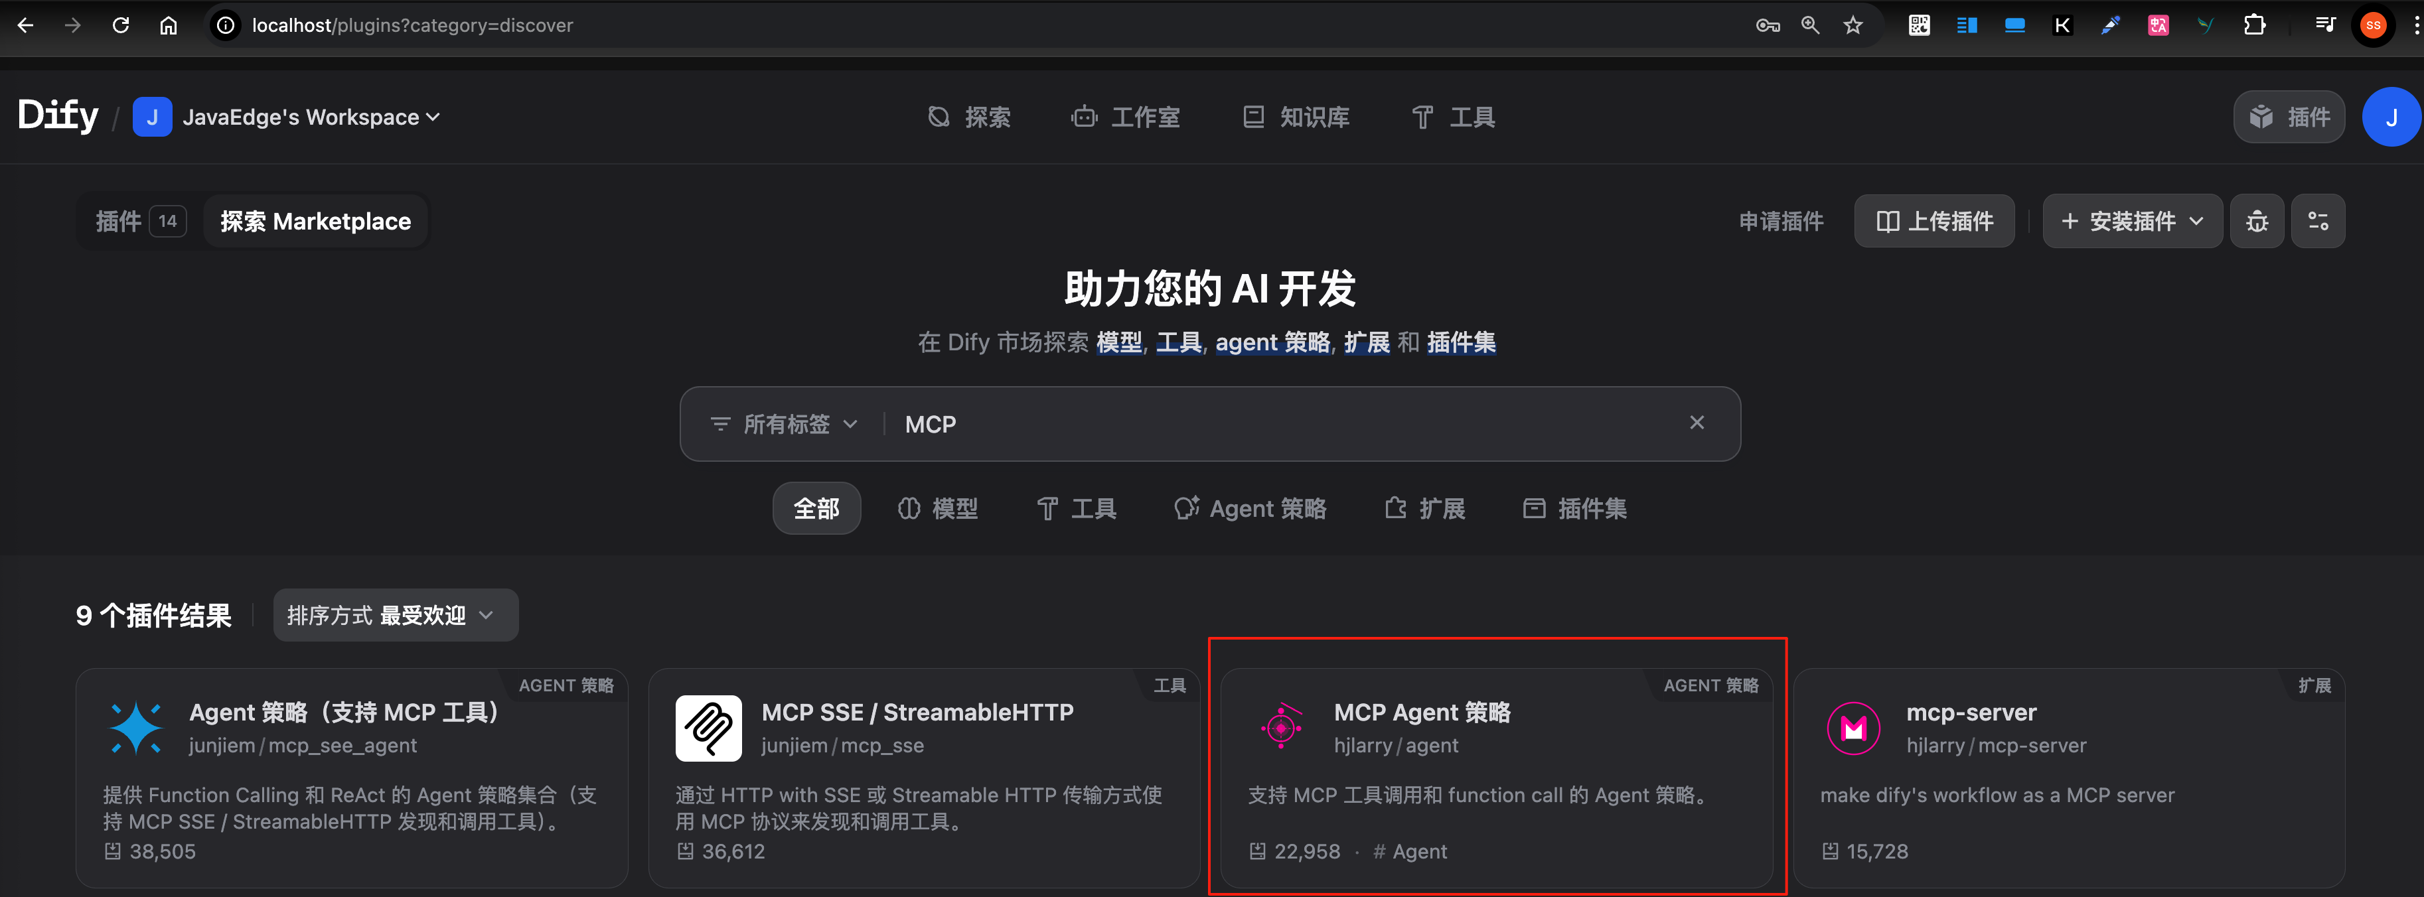Click the MCP SSE plugin icon
The width and height of the screenshot is (2424, 897).
[x=709, y=728]
